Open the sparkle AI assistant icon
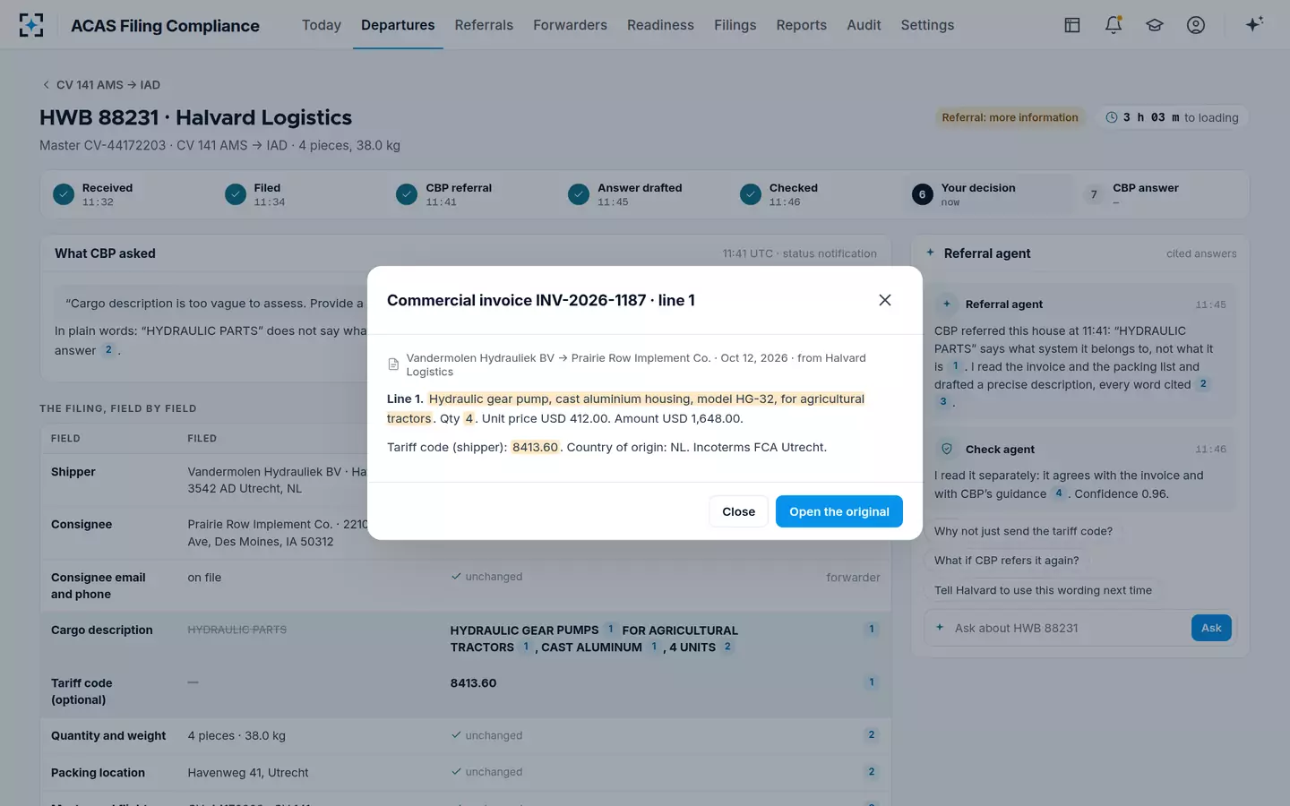Image resolution: width=1290 pixels, height=806 pixels. [x=1254, y=24]
